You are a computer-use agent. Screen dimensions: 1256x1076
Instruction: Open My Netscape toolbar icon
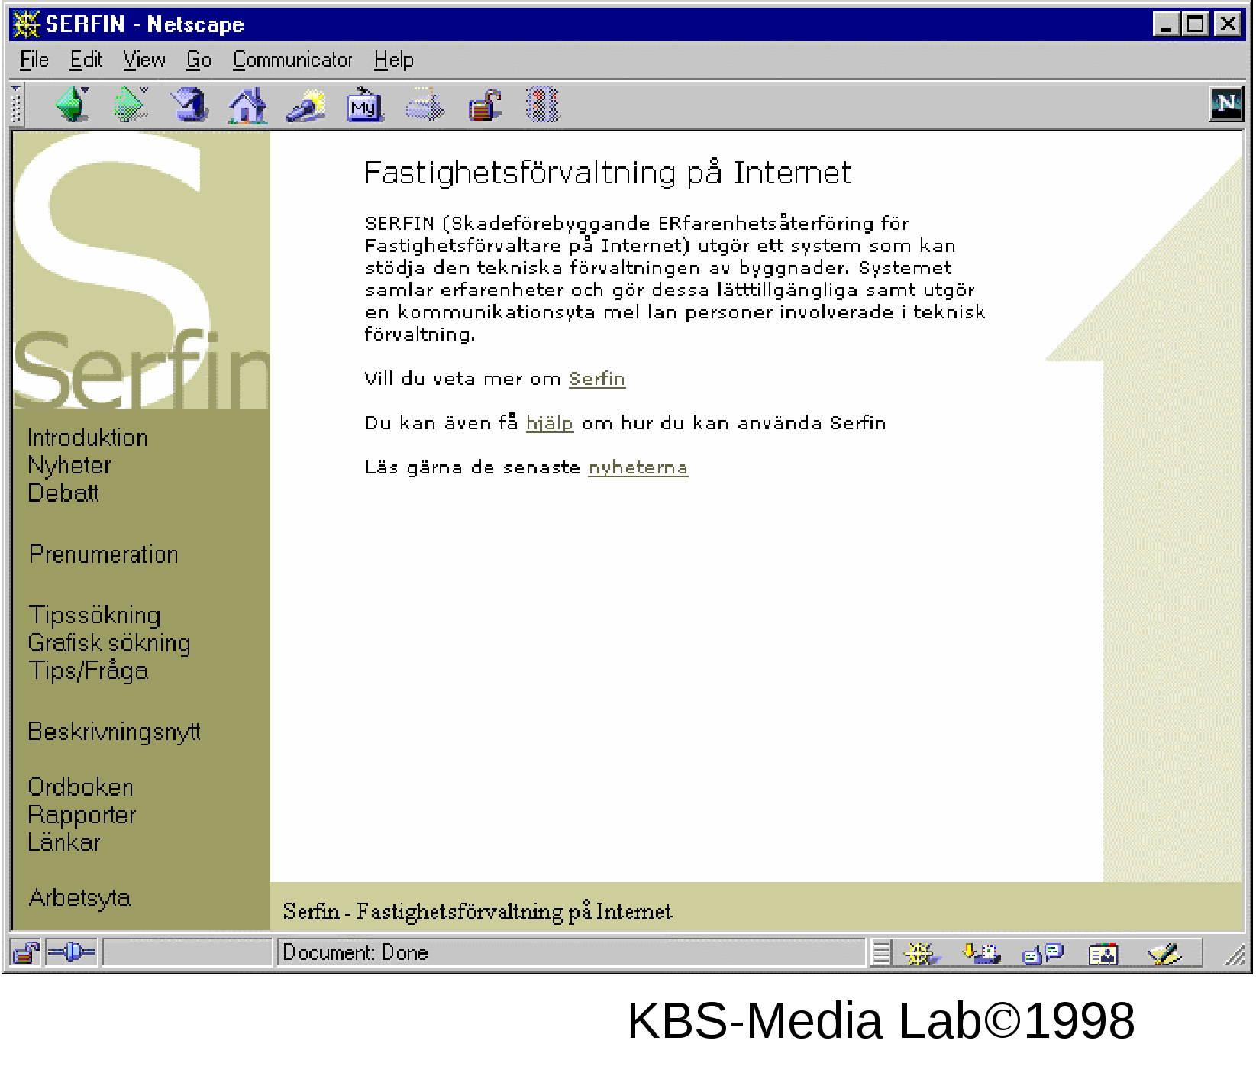[x=364, y=105]
